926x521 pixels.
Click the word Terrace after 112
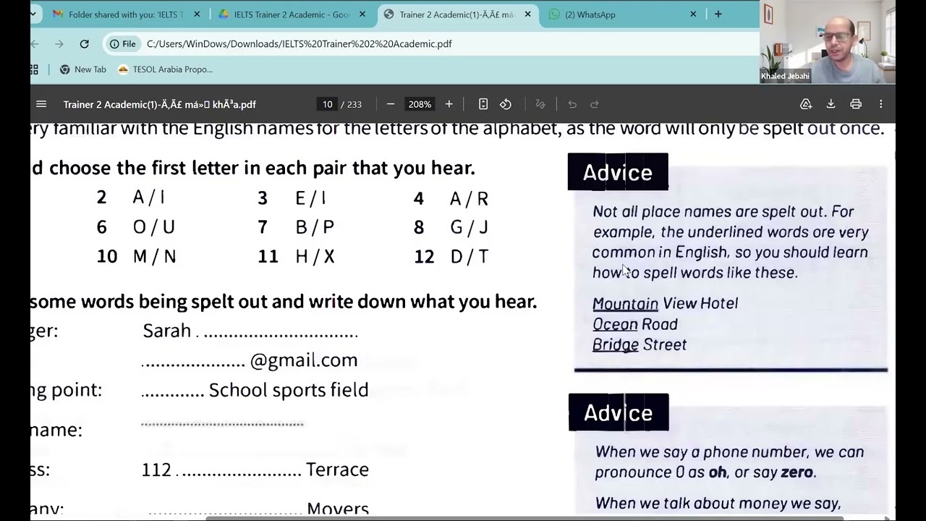337,469
